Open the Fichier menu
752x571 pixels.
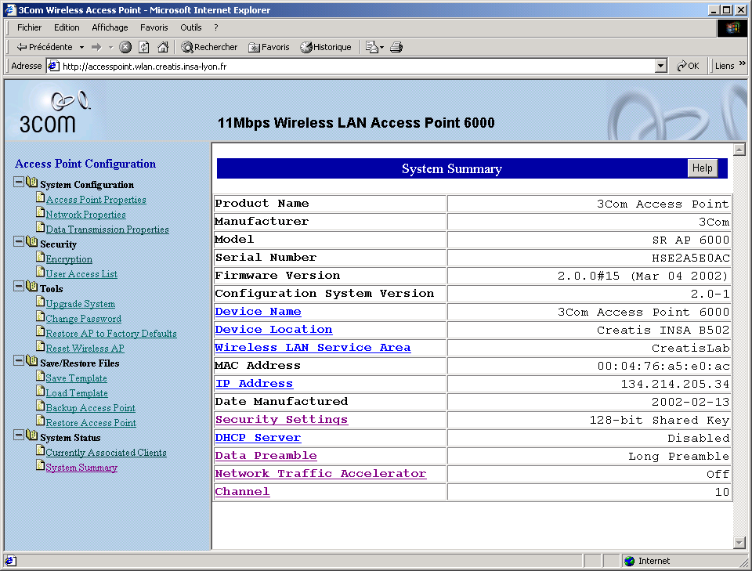click(x=29, y=27)
